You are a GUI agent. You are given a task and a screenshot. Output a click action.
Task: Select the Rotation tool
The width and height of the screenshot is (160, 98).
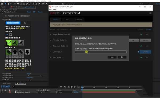[x=15, y=4]
